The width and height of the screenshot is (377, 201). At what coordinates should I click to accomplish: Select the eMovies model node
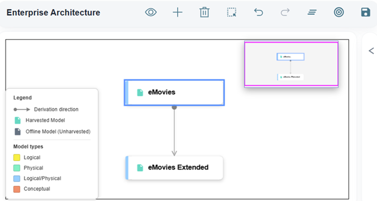(174, 93)
